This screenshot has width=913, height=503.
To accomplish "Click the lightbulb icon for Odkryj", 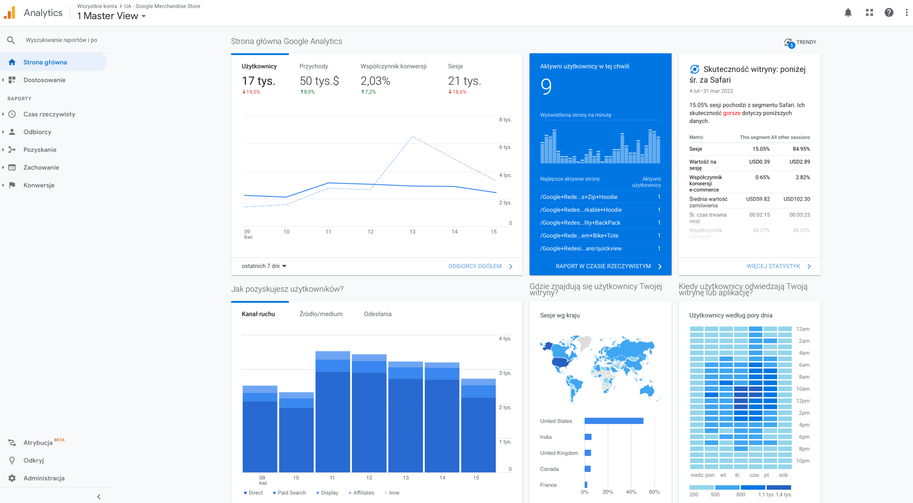I will (12, 461).
